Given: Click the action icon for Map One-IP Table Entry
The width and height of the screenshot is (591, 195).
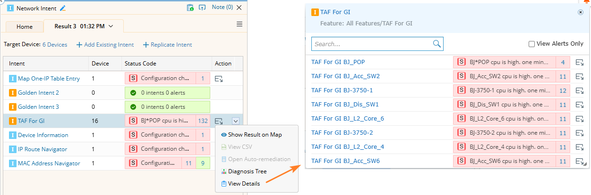Looking at the screenshot, I should click(219, 79).
